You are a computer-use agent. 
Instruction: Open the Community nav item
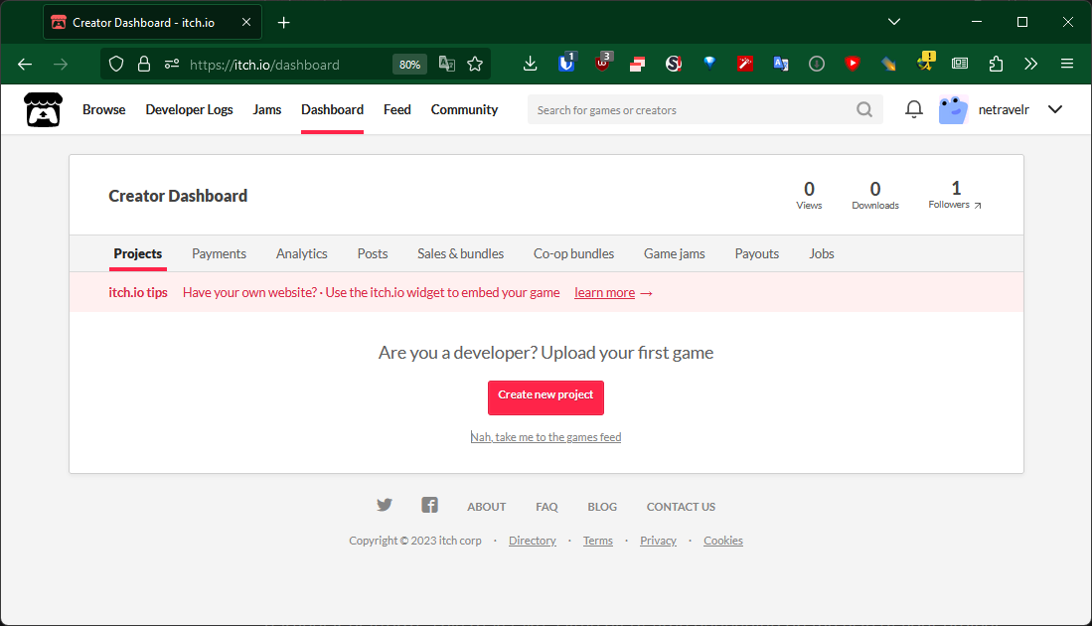[x=464, y=109]
